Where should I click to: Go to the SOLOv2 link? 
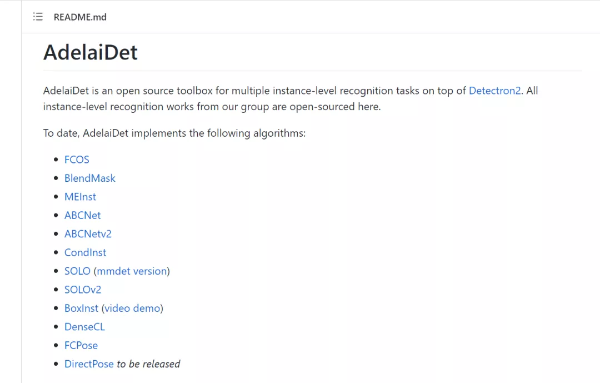[x=83, y=290]
